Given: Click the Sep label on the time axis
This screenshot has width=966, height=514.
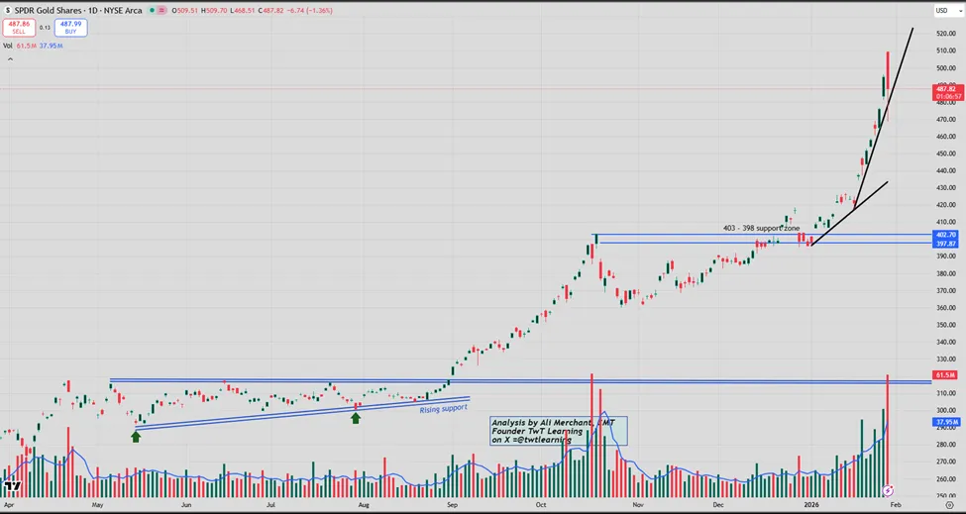Looking at the screenshot, I should click(x=452, y=504).
